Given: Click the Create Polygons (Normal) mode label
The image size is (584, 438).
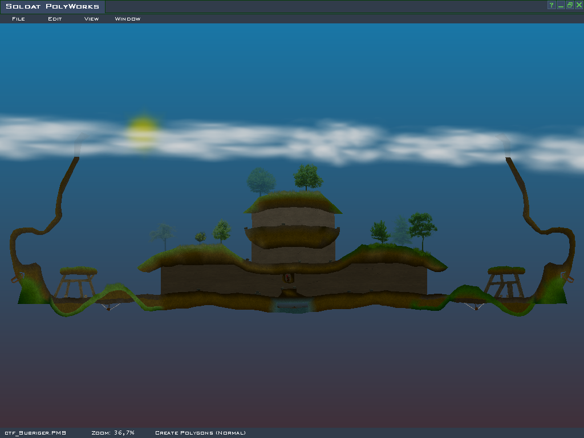Looking at the screenshot, I should coord(200,433).
